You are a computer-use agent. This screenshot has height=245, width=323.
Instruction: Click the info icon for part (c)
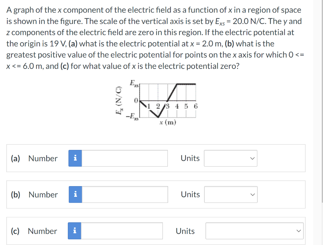(75, 231)
